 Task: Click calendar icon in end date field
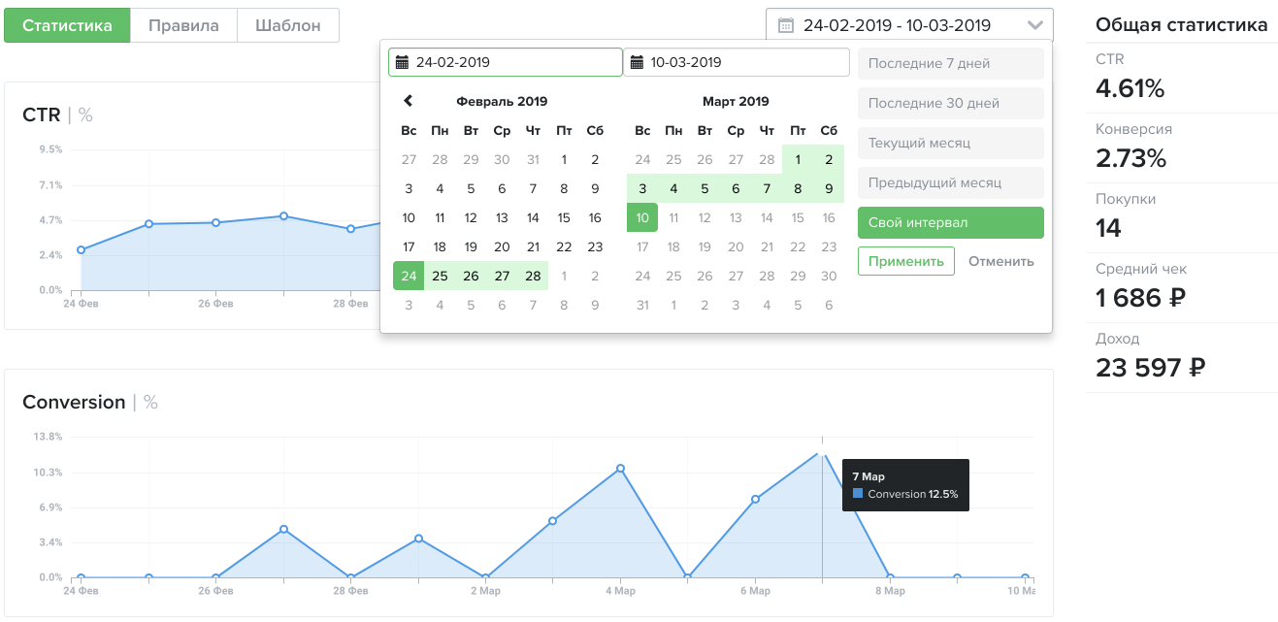tap(637, 63)
